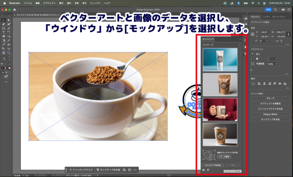The width and height of the screenshot is (293, 177).
Task: Open the rotation angle dropdown in Properties
Action: 267,41
